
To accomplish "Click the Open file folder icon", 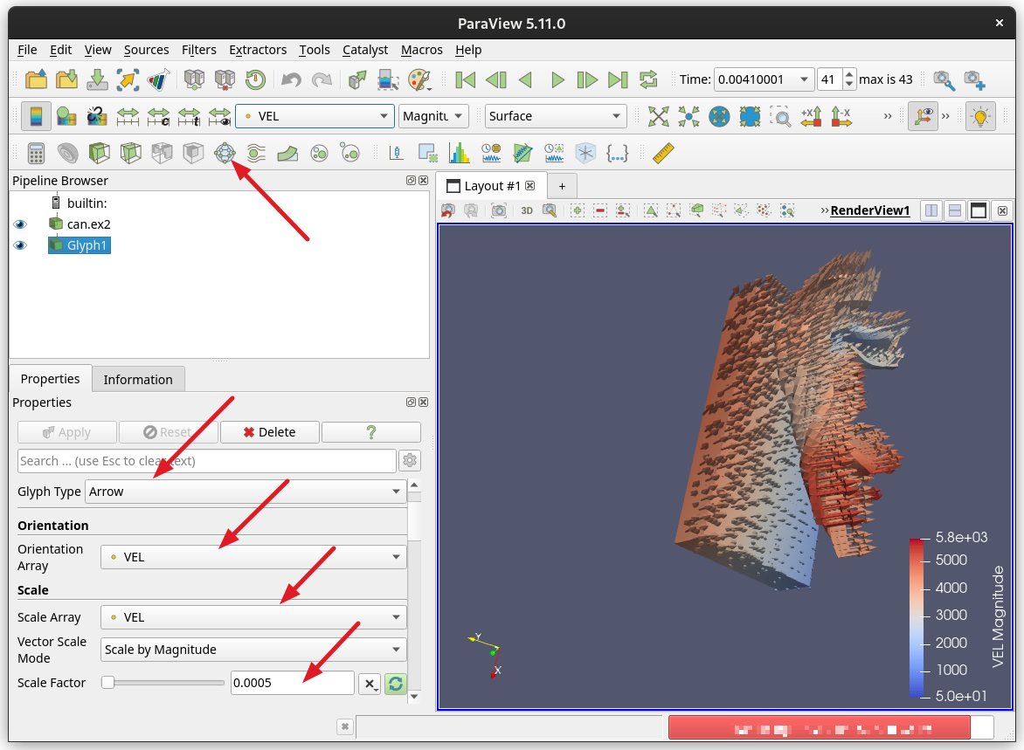I will 36,79.
